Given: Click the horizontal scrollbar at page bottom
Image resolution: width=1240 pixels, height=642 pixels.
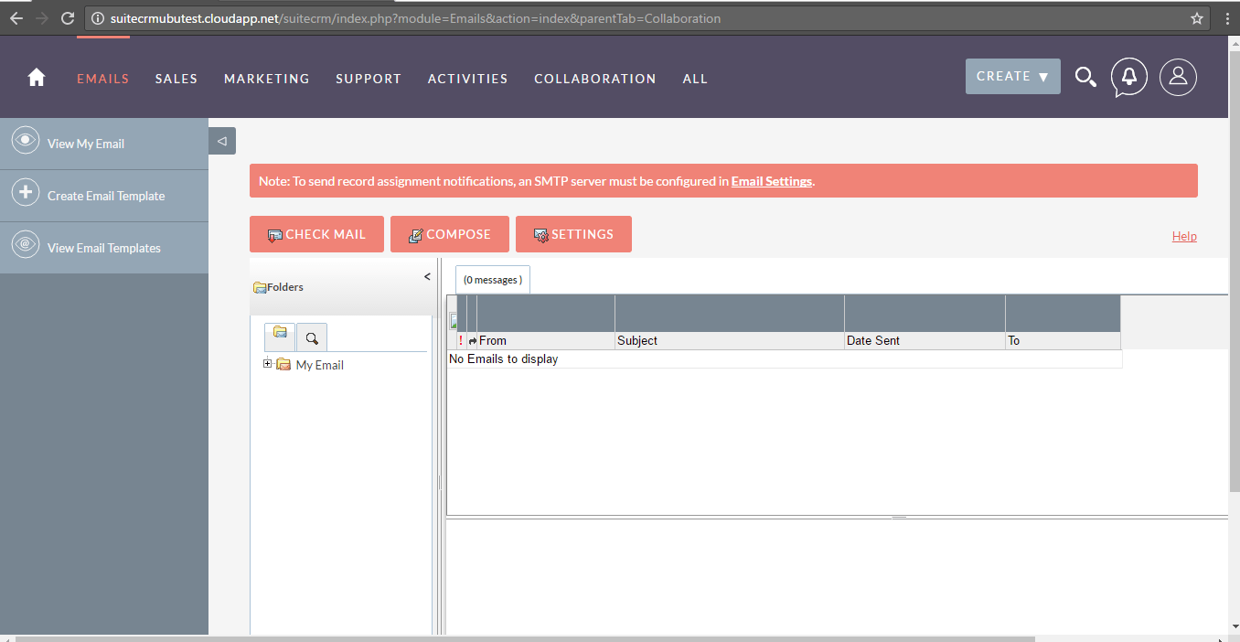Looking at the screenshot, I should click(521, 638).
